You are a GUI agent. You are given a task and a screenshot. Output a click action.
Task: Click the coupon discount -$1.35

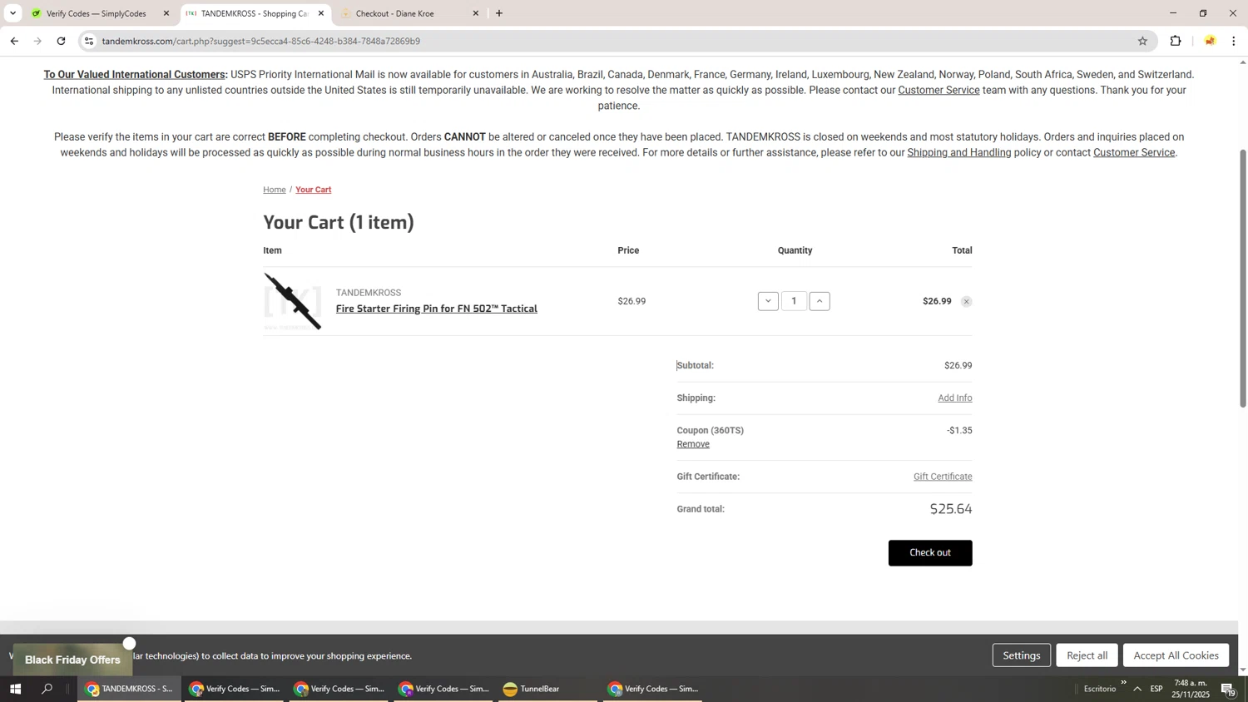(959, 431)
